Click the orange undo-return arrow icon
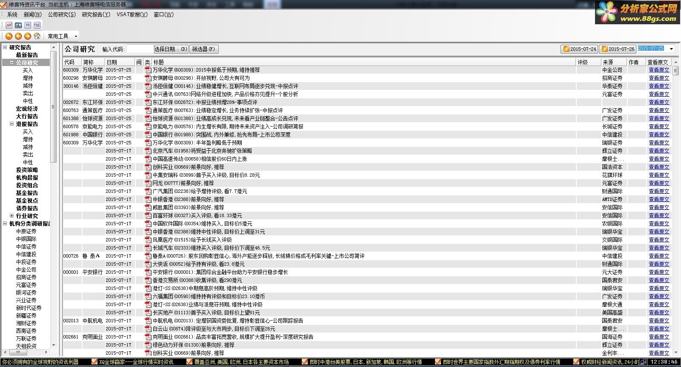 pos(9,36)
